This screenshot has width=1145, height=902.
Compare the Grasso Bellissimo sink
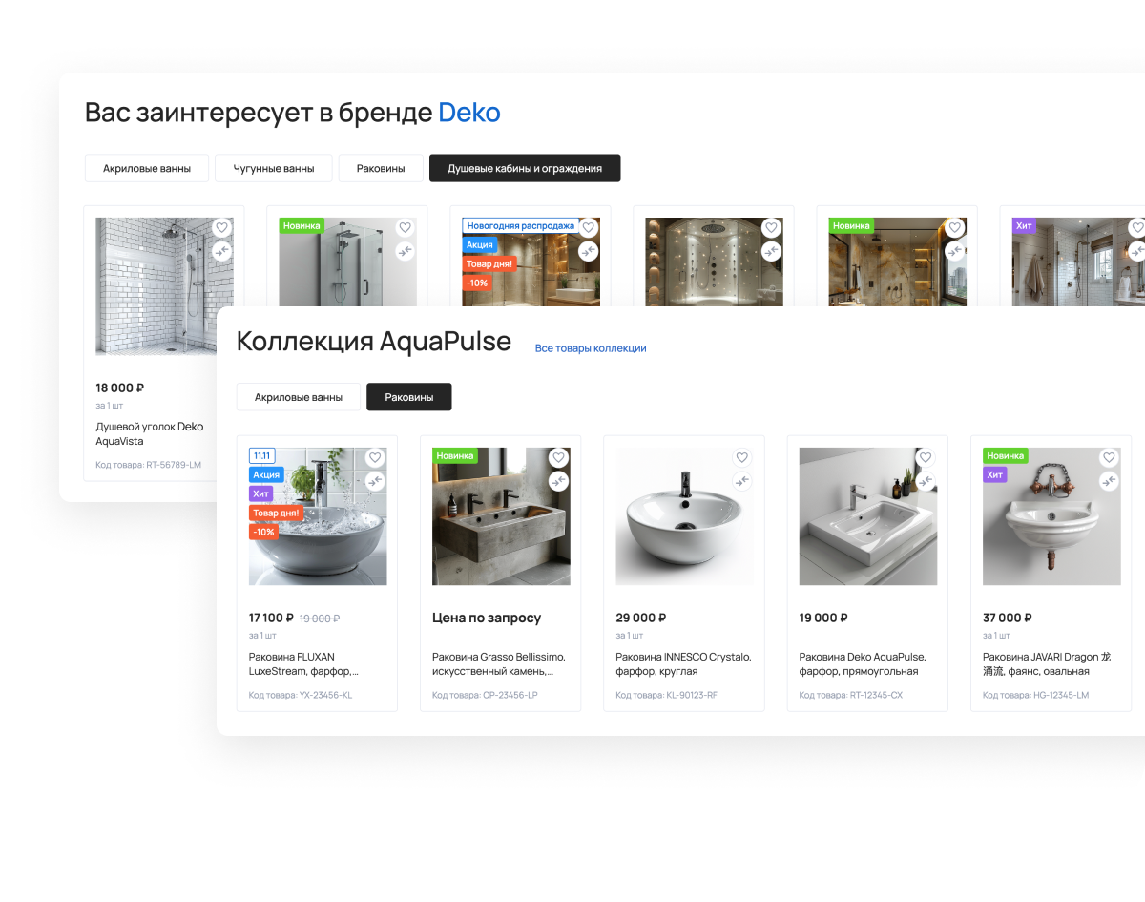pos(558,481)
